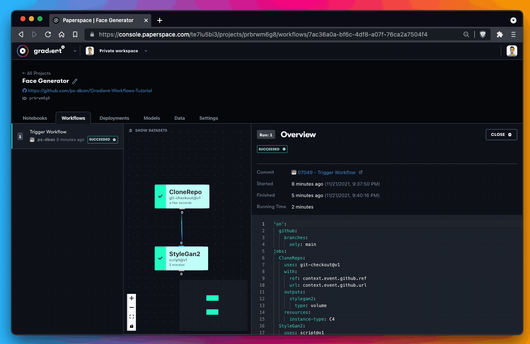This screenshot has width=530, height=344.
Task: Open the Gradient-Workflows-Tutorial GitHub link
Action: [x=90, y=90]
